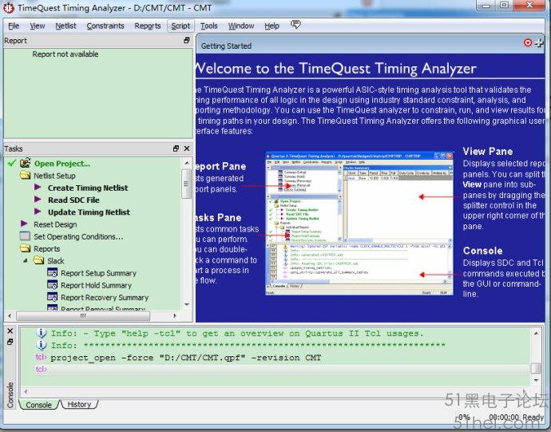This screenshot has height=432, width=551.
Task: Open the File menu
Action: 14,26
